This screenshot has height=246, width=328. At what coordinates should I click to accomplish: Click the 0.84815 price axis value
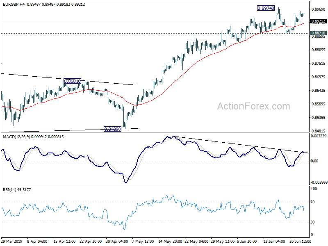click(319, 131)
